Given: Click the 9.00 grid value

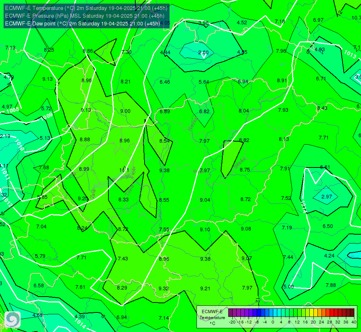Looking at the screenshot, I should click(125, 111).
